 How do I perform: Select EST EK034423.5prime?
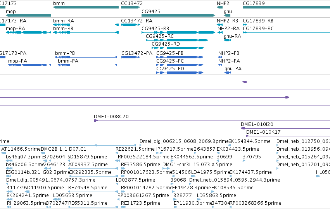[x=238, y=149]
